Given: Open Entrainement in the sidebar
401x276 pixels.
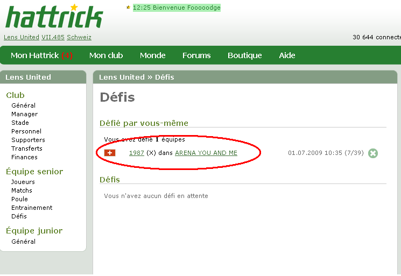Looking at the screenshot, I should (x=32, y=208).
